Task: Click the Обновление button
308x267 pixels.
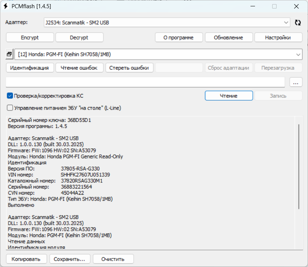Action: pos(228,37)
